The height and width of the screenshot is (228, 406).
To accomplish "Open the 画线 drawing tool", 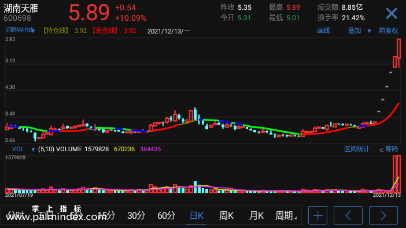I will 323,31.
